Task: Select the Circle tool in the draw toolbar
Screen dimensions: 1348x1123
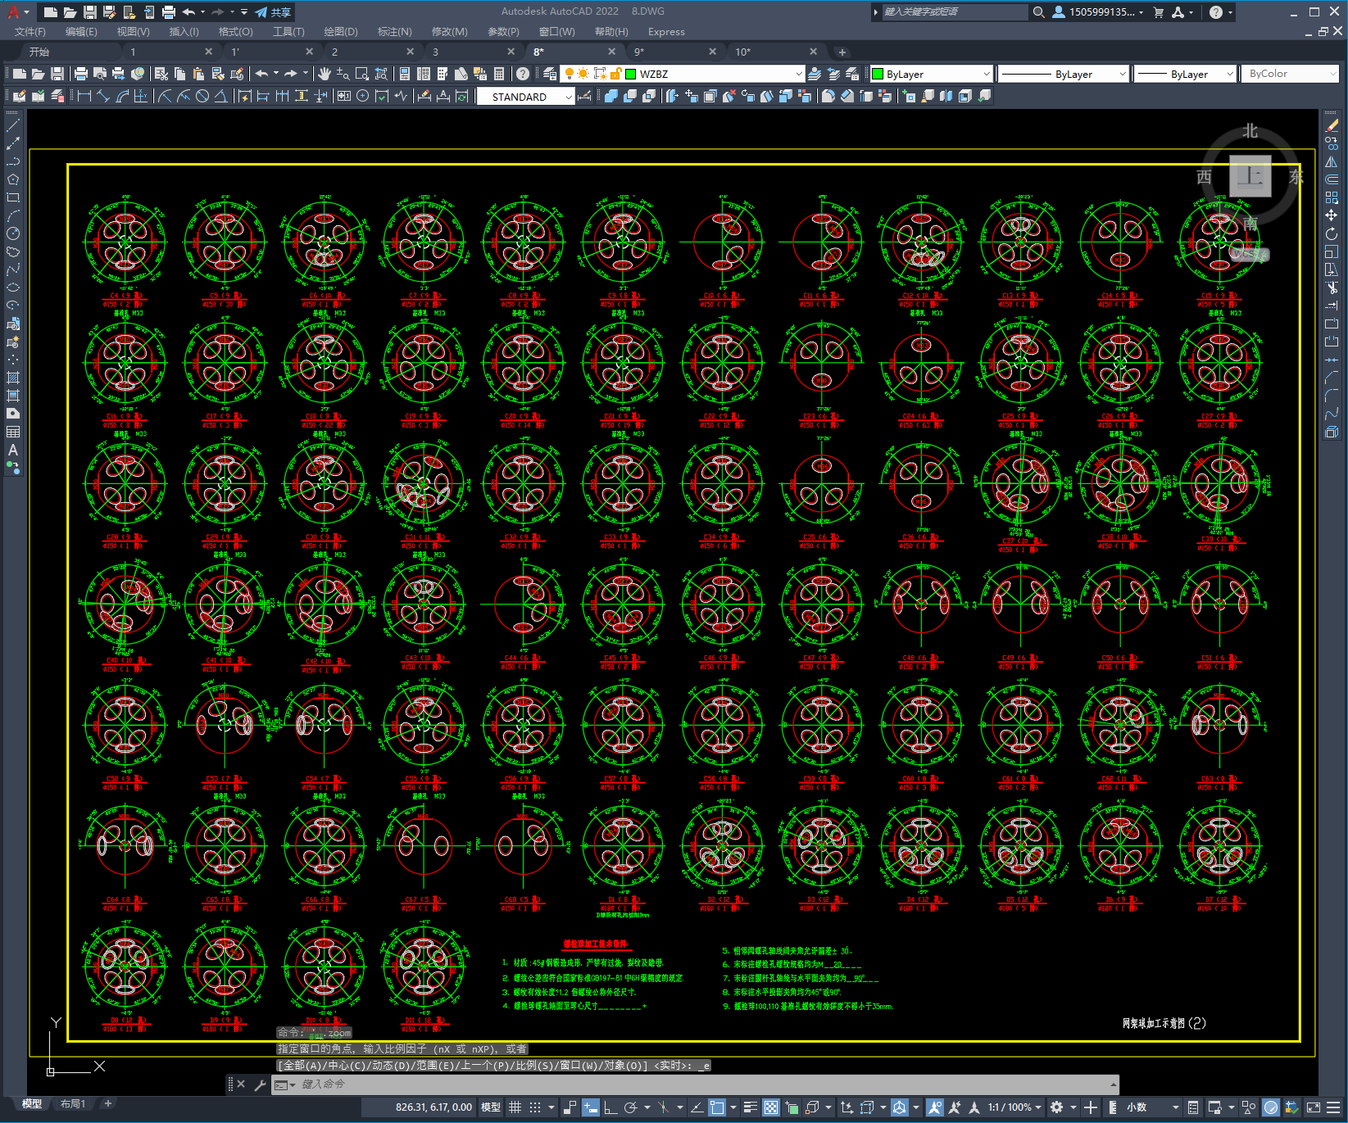Action: pyautogui.click(x=13, y=233)
